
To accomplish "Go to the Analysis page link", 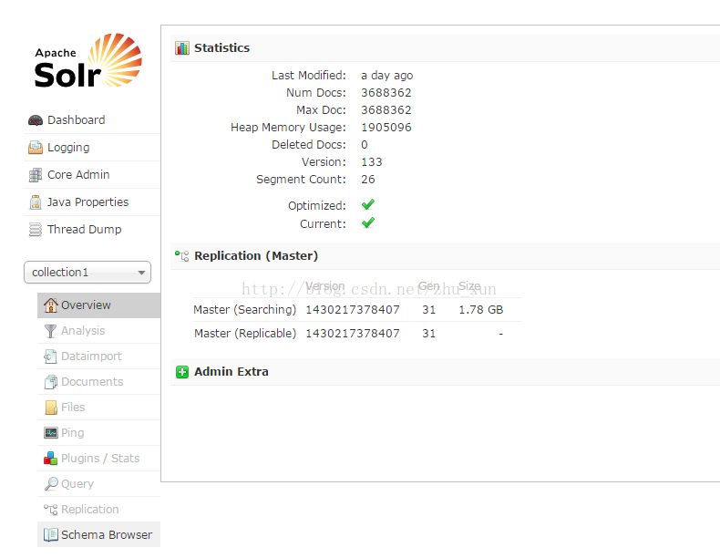I will click(98, 331).
